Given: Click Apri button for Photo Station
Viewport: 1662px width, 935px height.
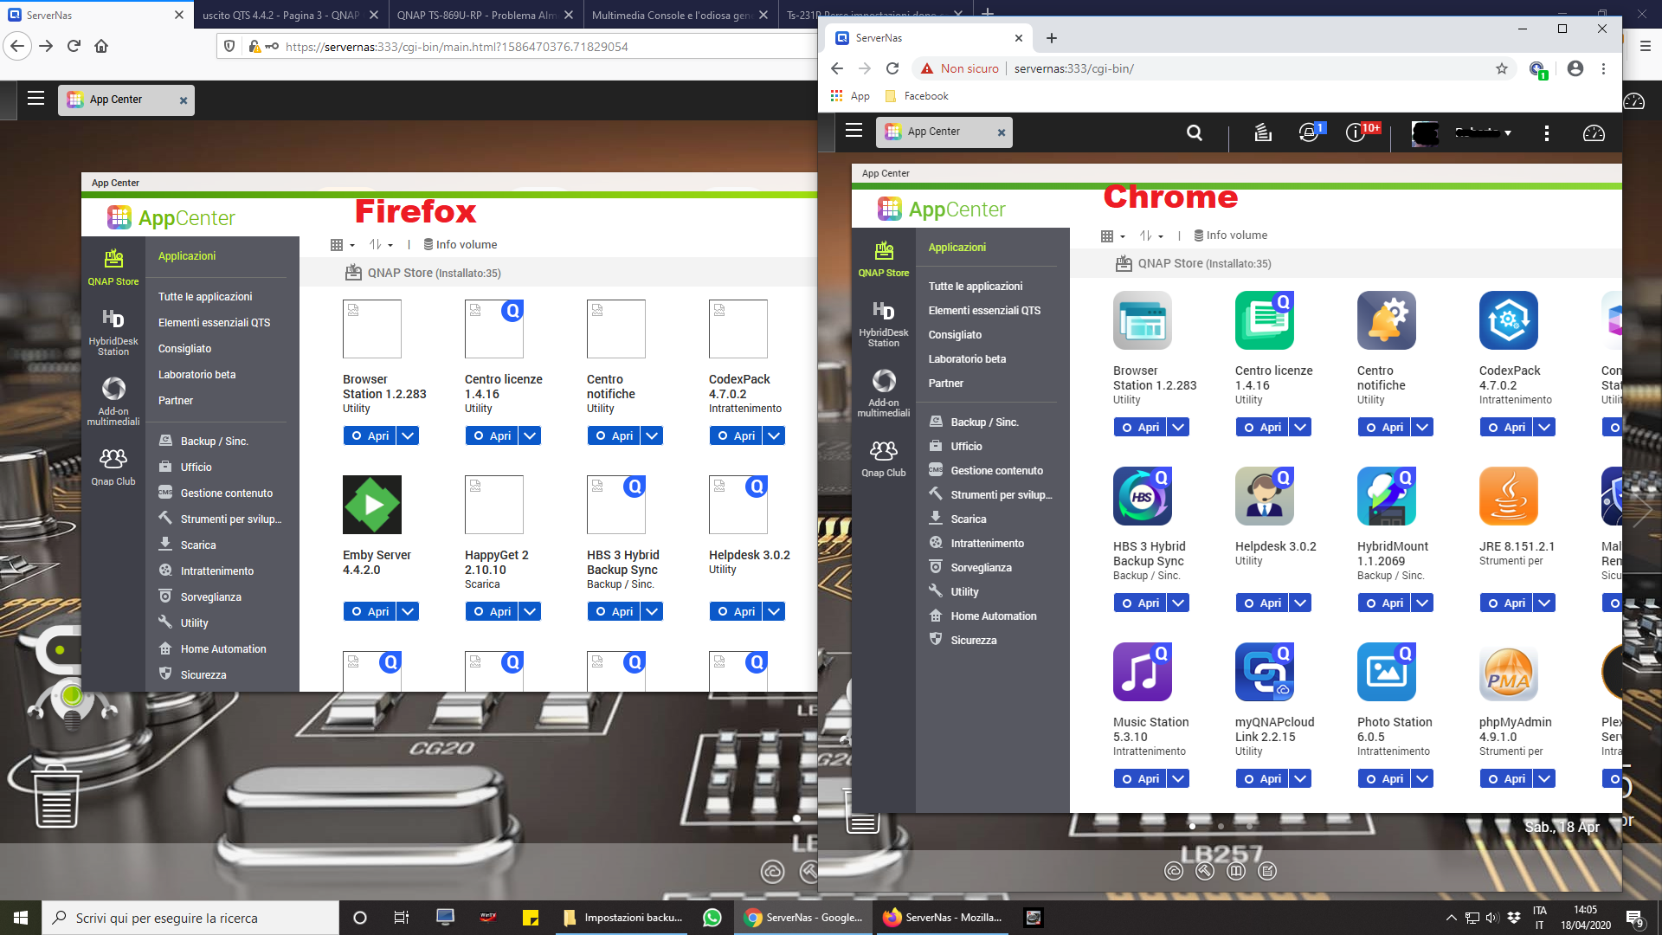Looking at the screenshot, I should click(x=1384, y=778).
